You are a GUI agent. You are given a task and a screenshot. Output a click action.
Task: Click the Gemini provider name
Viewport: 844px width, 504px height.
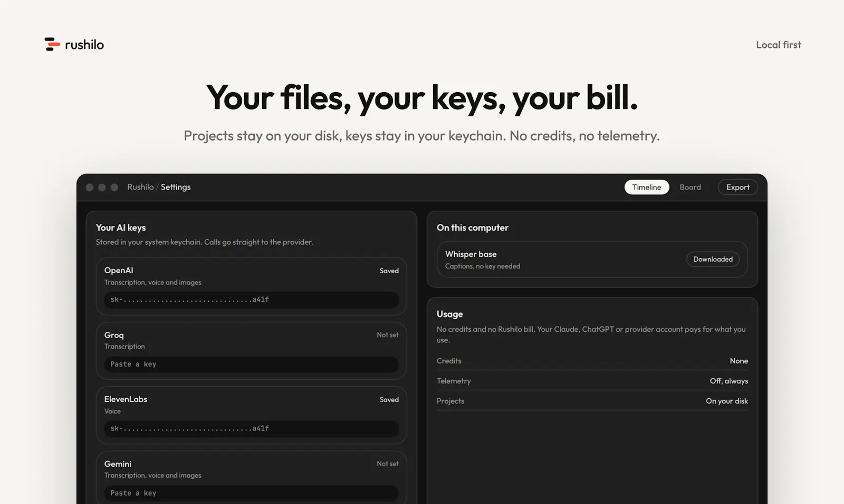[x=118, y=464]
